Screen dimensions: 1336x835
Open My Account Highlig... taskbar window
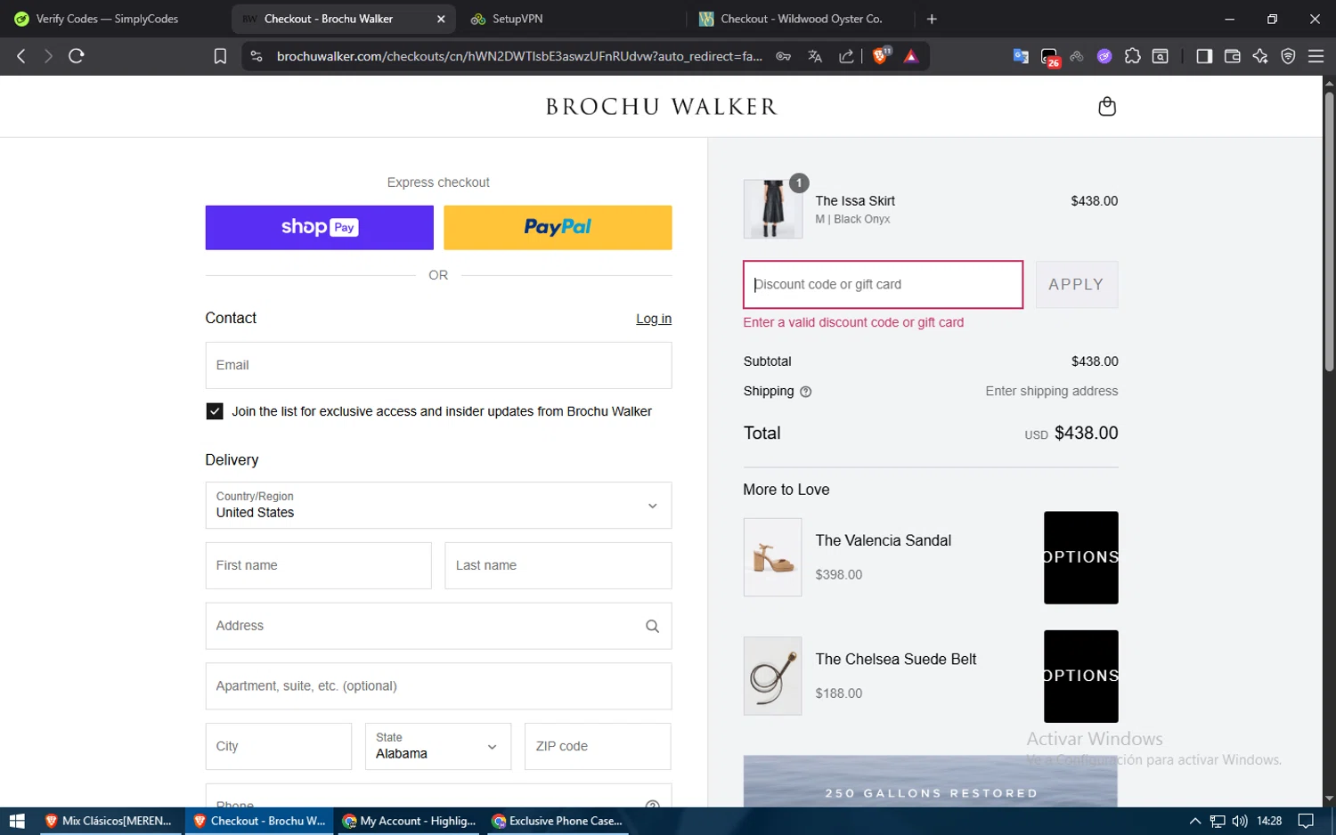[x=410, y=821]
